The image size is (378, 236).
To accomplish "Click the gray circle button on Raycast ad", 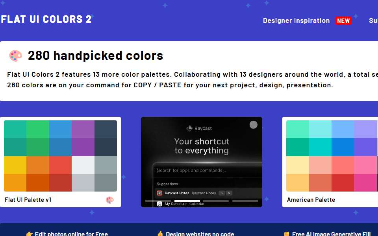I will coord(253,125).
